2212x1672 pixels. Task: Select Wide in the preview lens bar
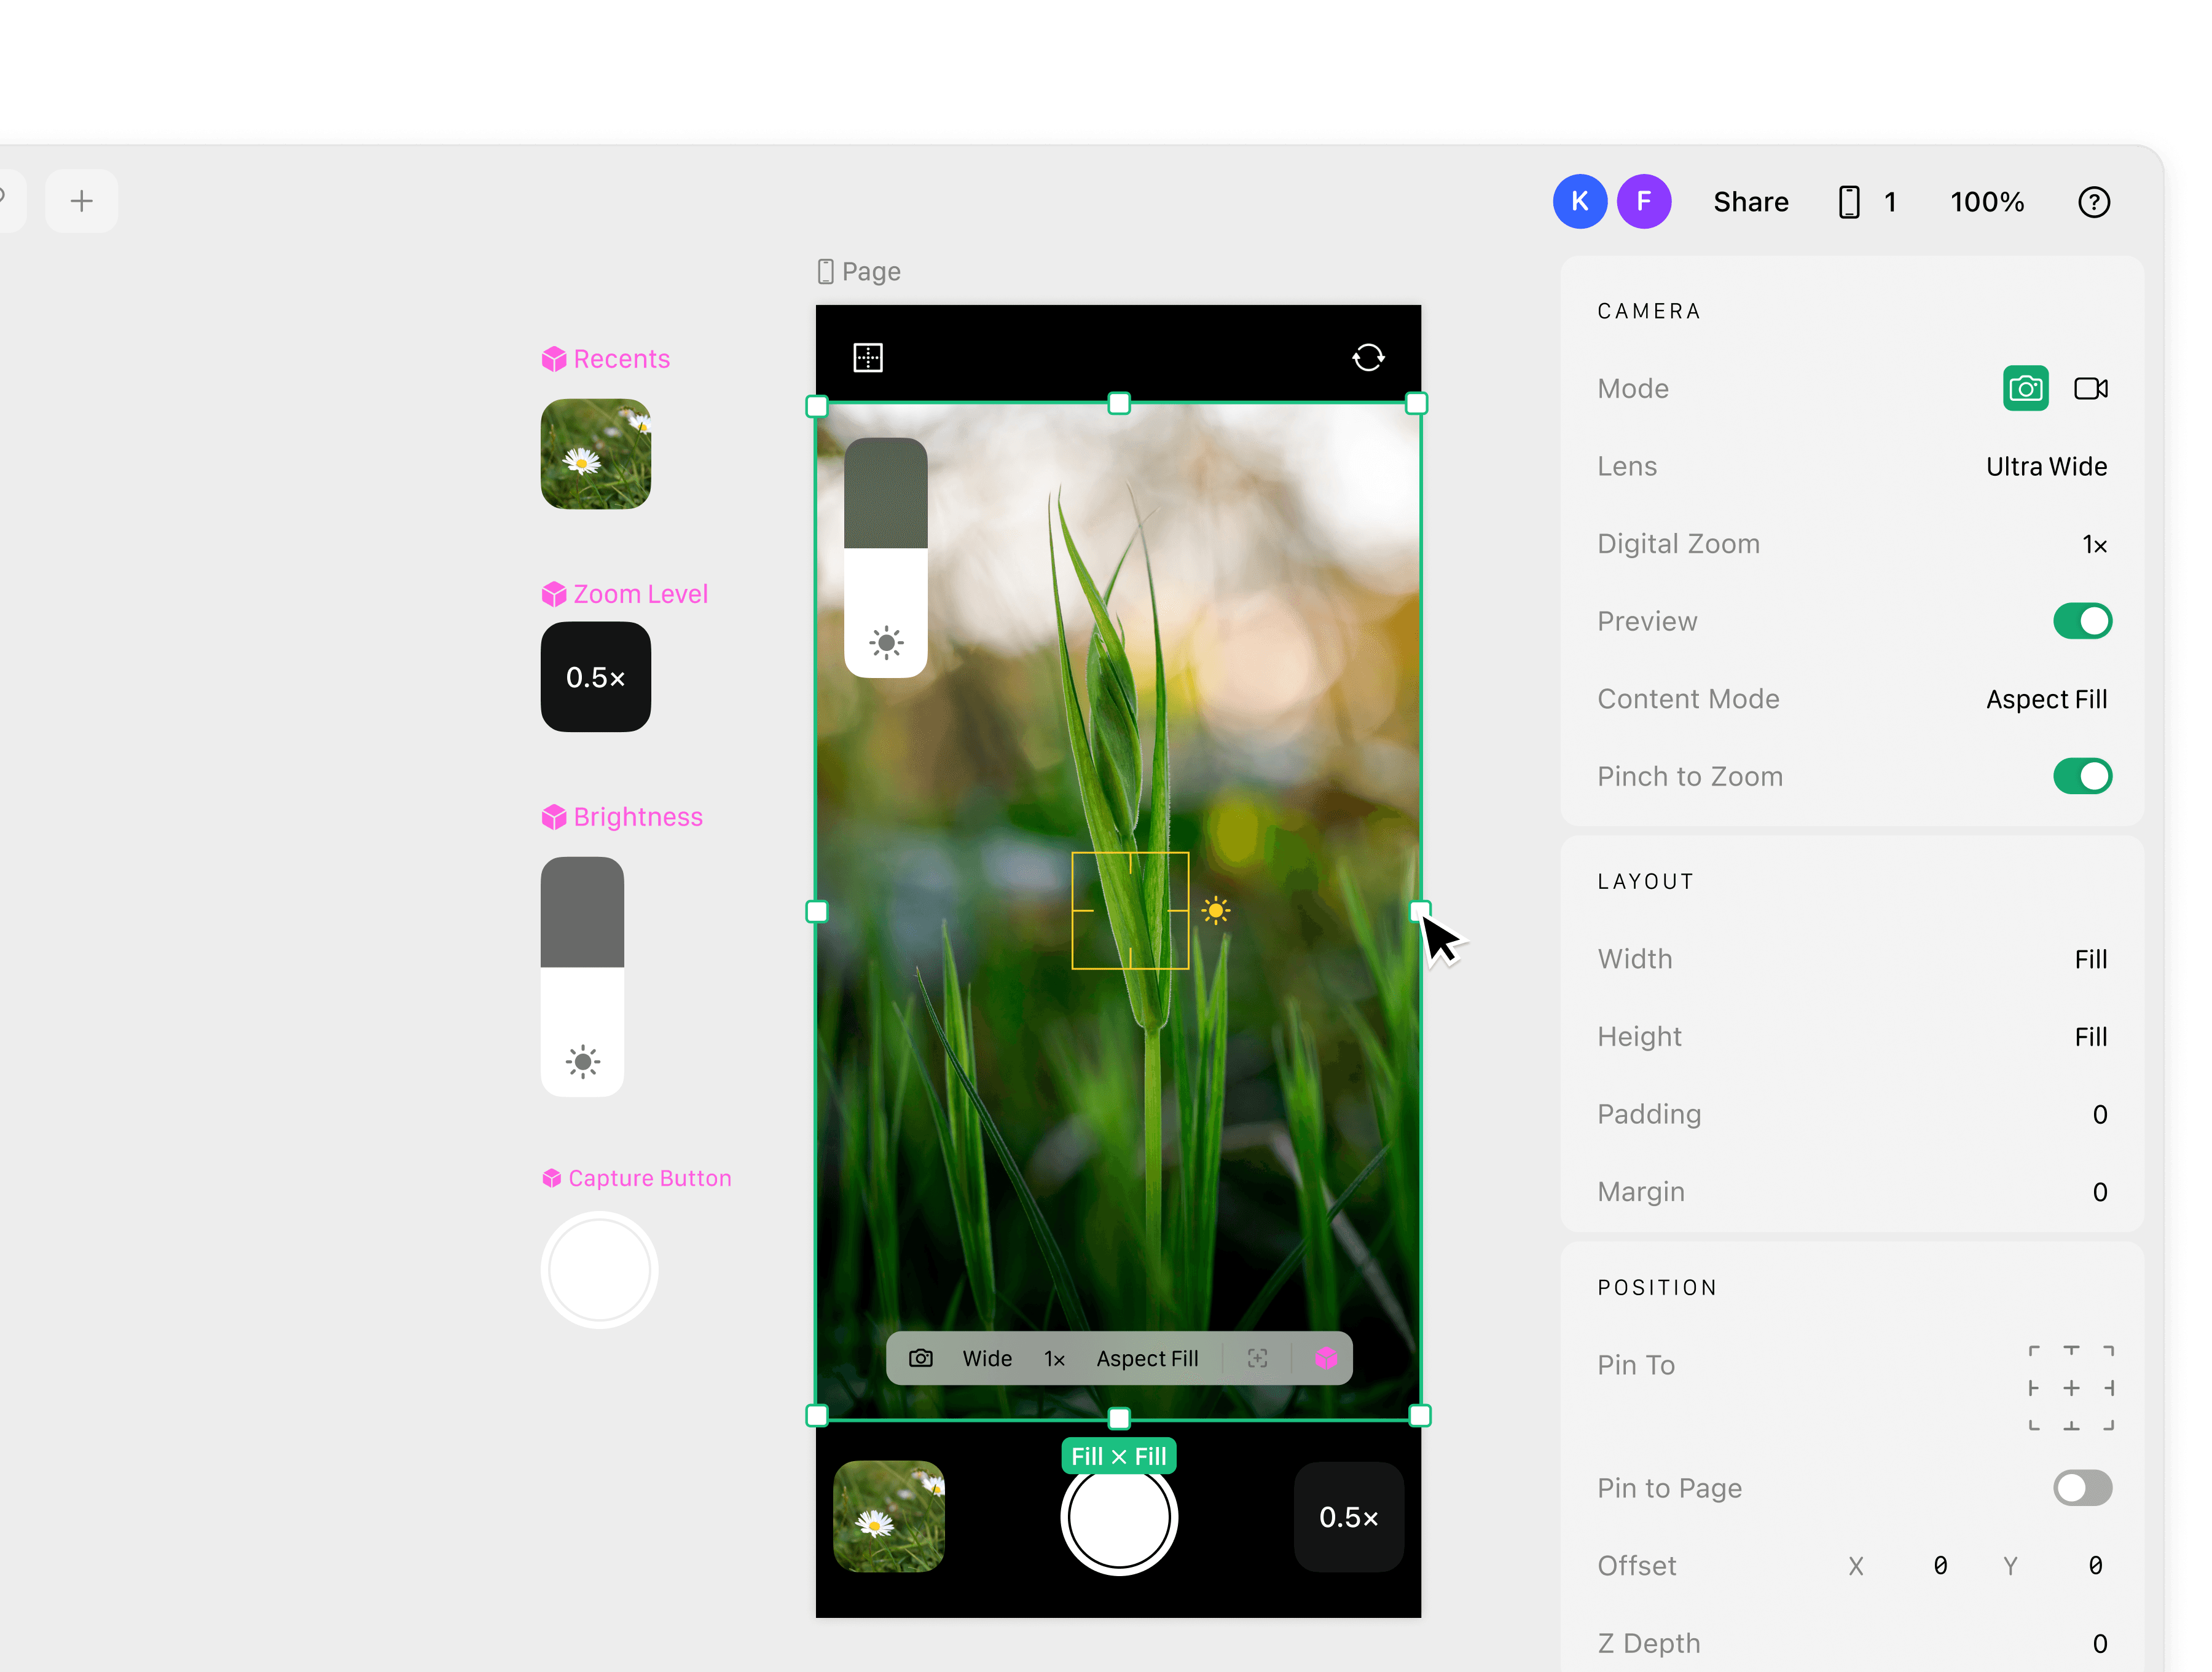[988, 1358]
